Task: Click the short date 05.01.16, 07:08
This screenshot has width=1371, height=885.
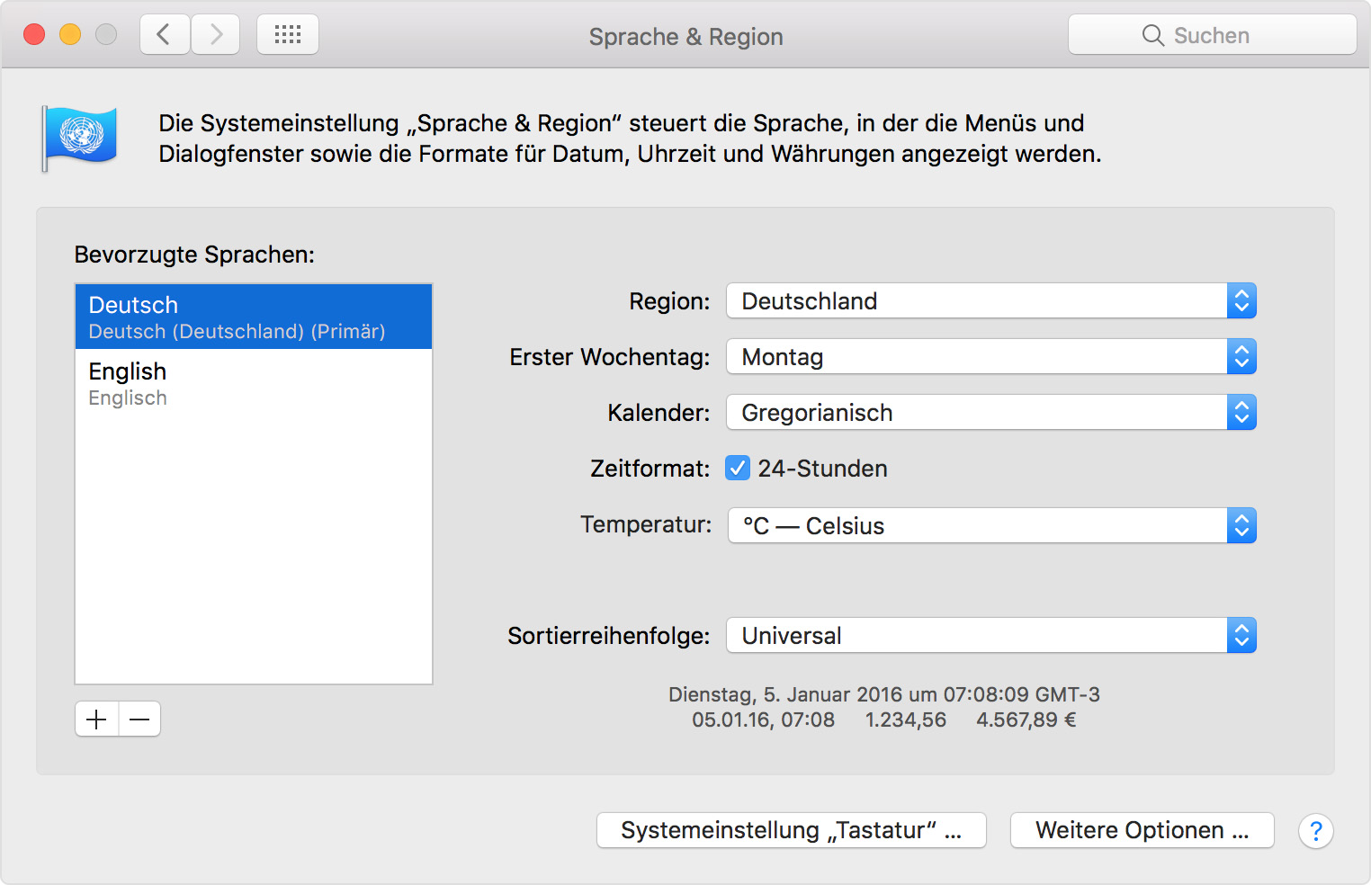Action: pyautogui.click(x=763, y=720)
